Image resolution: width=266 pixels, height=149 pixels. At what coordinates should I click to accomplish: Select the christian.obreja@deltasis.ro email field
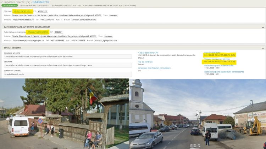coord(84,20)
